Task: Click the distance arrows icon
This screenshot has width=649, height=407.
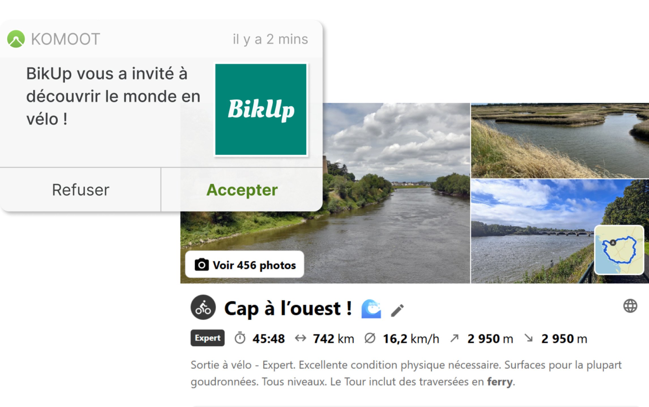Action: click(x=300, y=338)
